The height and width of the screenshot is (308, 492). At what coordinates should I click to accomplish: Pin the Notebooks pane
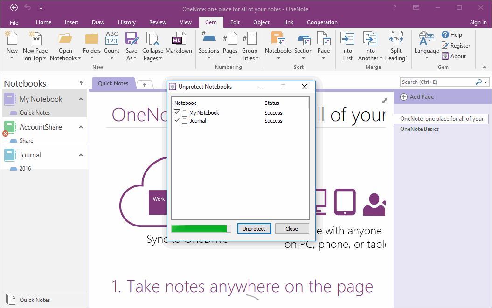coord(81,83)
